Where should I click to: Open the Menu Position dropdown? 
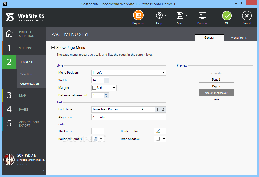[129, 73]
